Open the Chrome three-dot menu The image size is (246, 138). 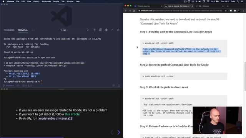tap(243, 11)
